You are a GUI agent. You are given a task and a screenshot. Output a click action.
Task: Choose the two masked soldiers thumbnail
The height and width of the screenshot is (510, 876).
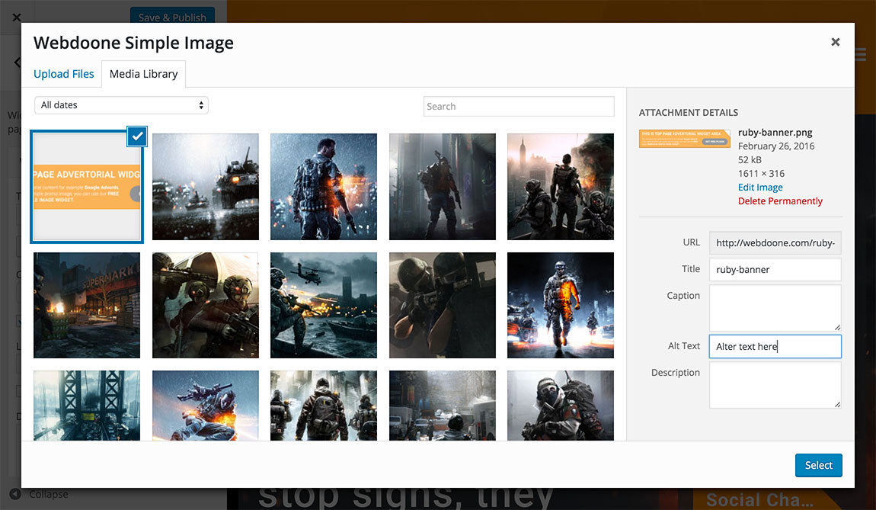[x=206, y=306]
